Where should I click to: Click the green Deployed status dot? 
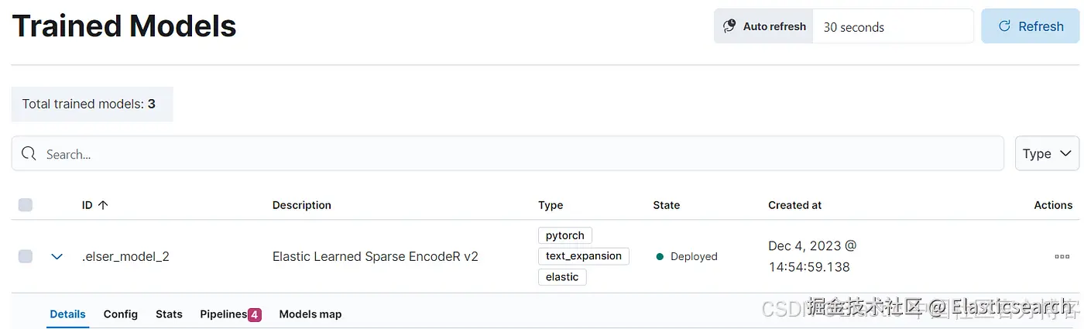pos(660,256)
